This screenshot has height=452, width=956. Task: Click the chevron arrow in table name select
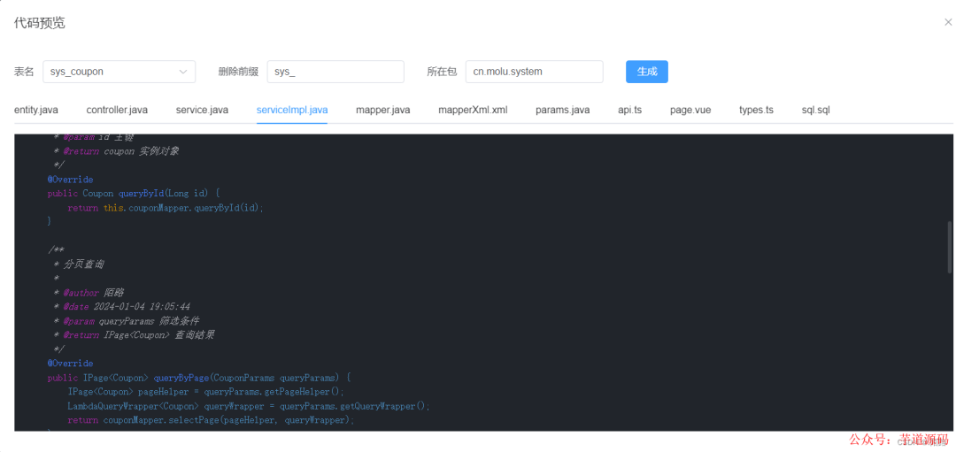click(183, 72)
